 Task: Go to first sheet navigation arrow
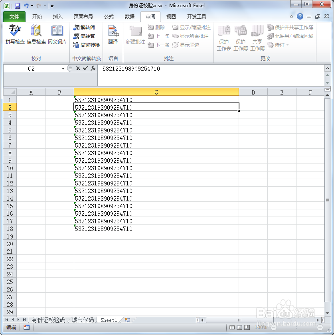[x=7, y=320]
